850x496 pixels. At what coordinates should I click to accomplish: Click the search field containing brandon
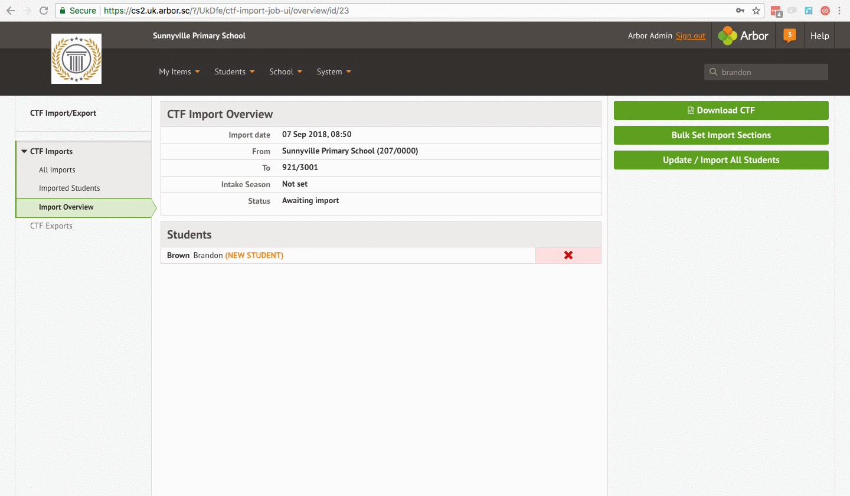(771, 72)
